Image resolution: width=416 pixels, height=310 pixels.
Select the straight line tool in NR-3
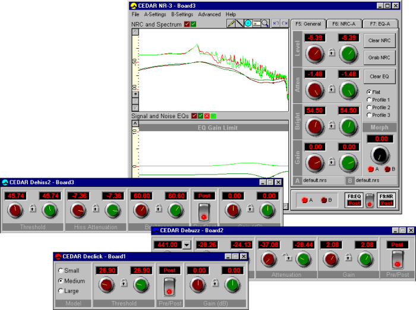click(x=239, y=24)
